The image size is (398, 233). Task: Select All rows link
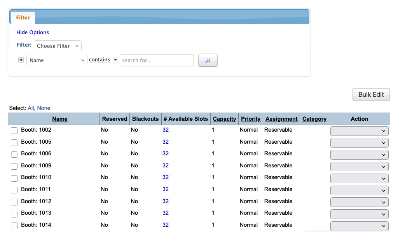31,108
